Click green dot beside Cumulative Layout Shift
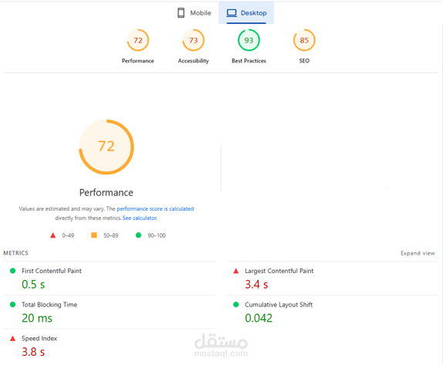Image resolution: width=443 pixels, height=365 pixels. tap(236, 304)
